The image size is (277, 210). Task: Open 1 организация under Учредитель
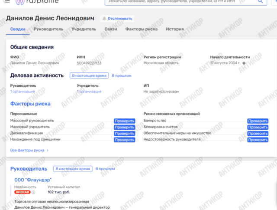89,92
